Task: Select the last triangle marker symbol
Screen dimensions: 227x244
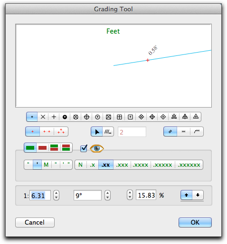Action: click(196, 117)
